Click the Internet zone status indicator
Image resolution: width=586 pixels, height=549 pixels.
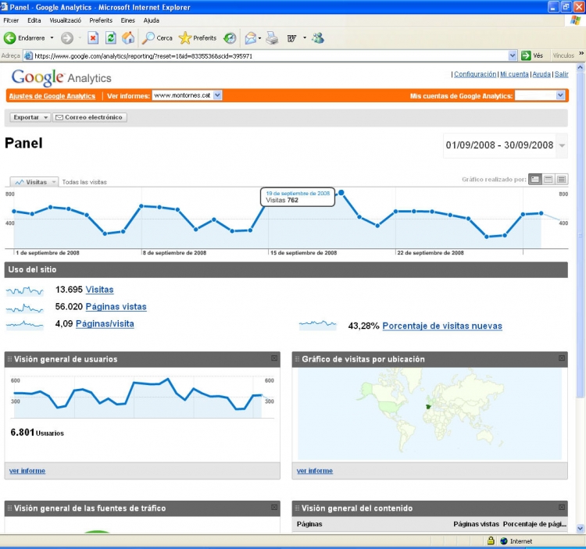(516, 540)
